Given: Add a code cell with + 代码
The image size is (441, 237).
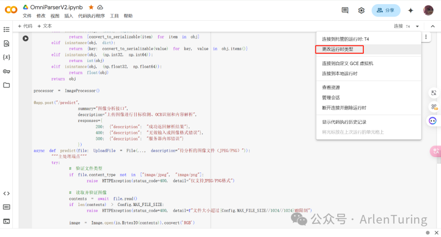Looking at the screenshot, I should [25, 26].
